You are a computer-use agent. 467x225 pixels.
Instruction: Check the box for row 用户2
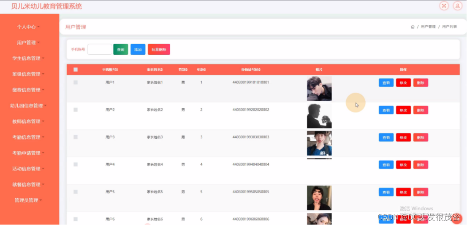pyautogui.click(x=75, y=110)
